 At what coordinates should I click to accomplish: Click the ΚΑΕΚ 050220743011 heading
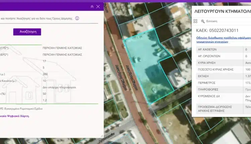pos(217,30)
